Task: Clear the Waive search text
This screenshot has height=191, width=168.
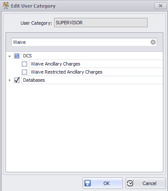Action: [x=153, y=42]
